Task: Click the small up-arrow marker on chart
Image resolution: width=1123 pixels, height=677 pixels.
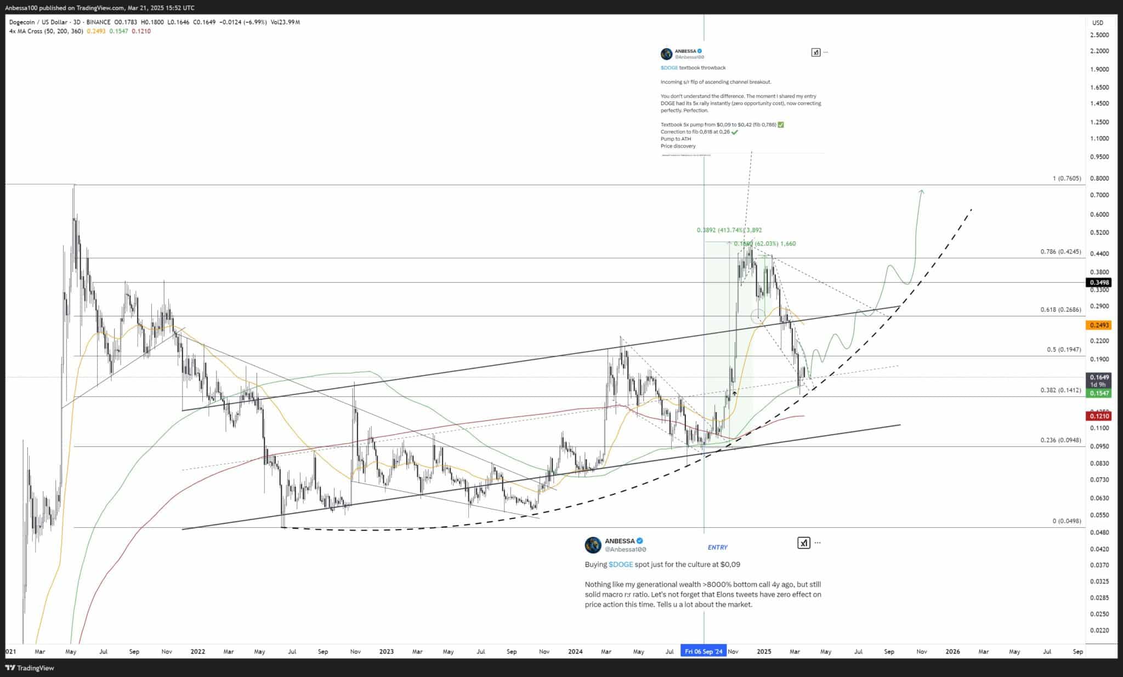Action: [734, 393]
